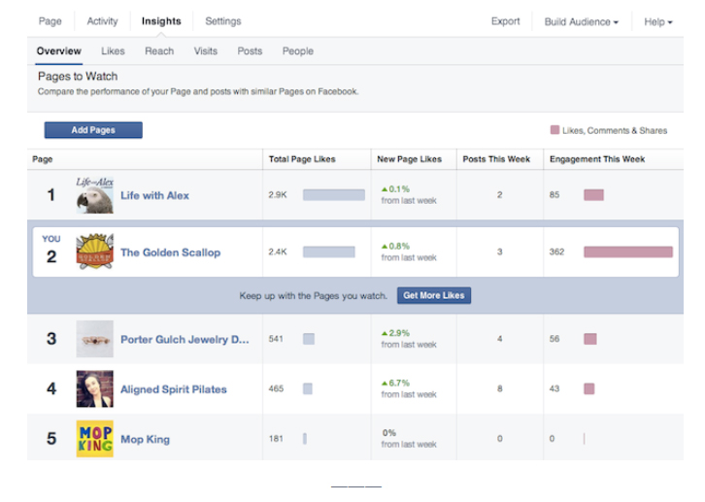Click the 43 engagement value
Viewport: 705px width, 502px height.
pos(554,388)
